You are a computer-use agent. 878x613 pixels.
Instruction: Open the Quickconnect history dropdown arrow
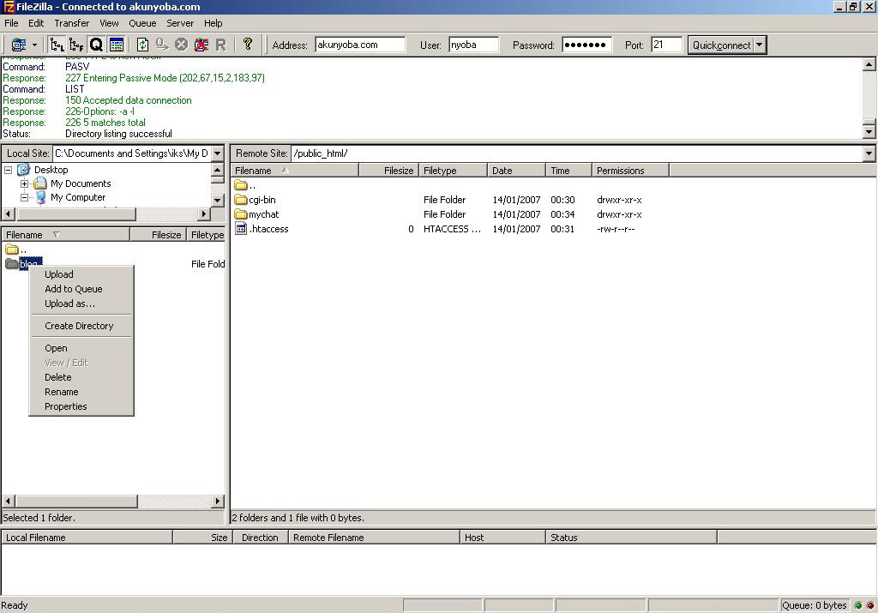(x=760, y=45)
